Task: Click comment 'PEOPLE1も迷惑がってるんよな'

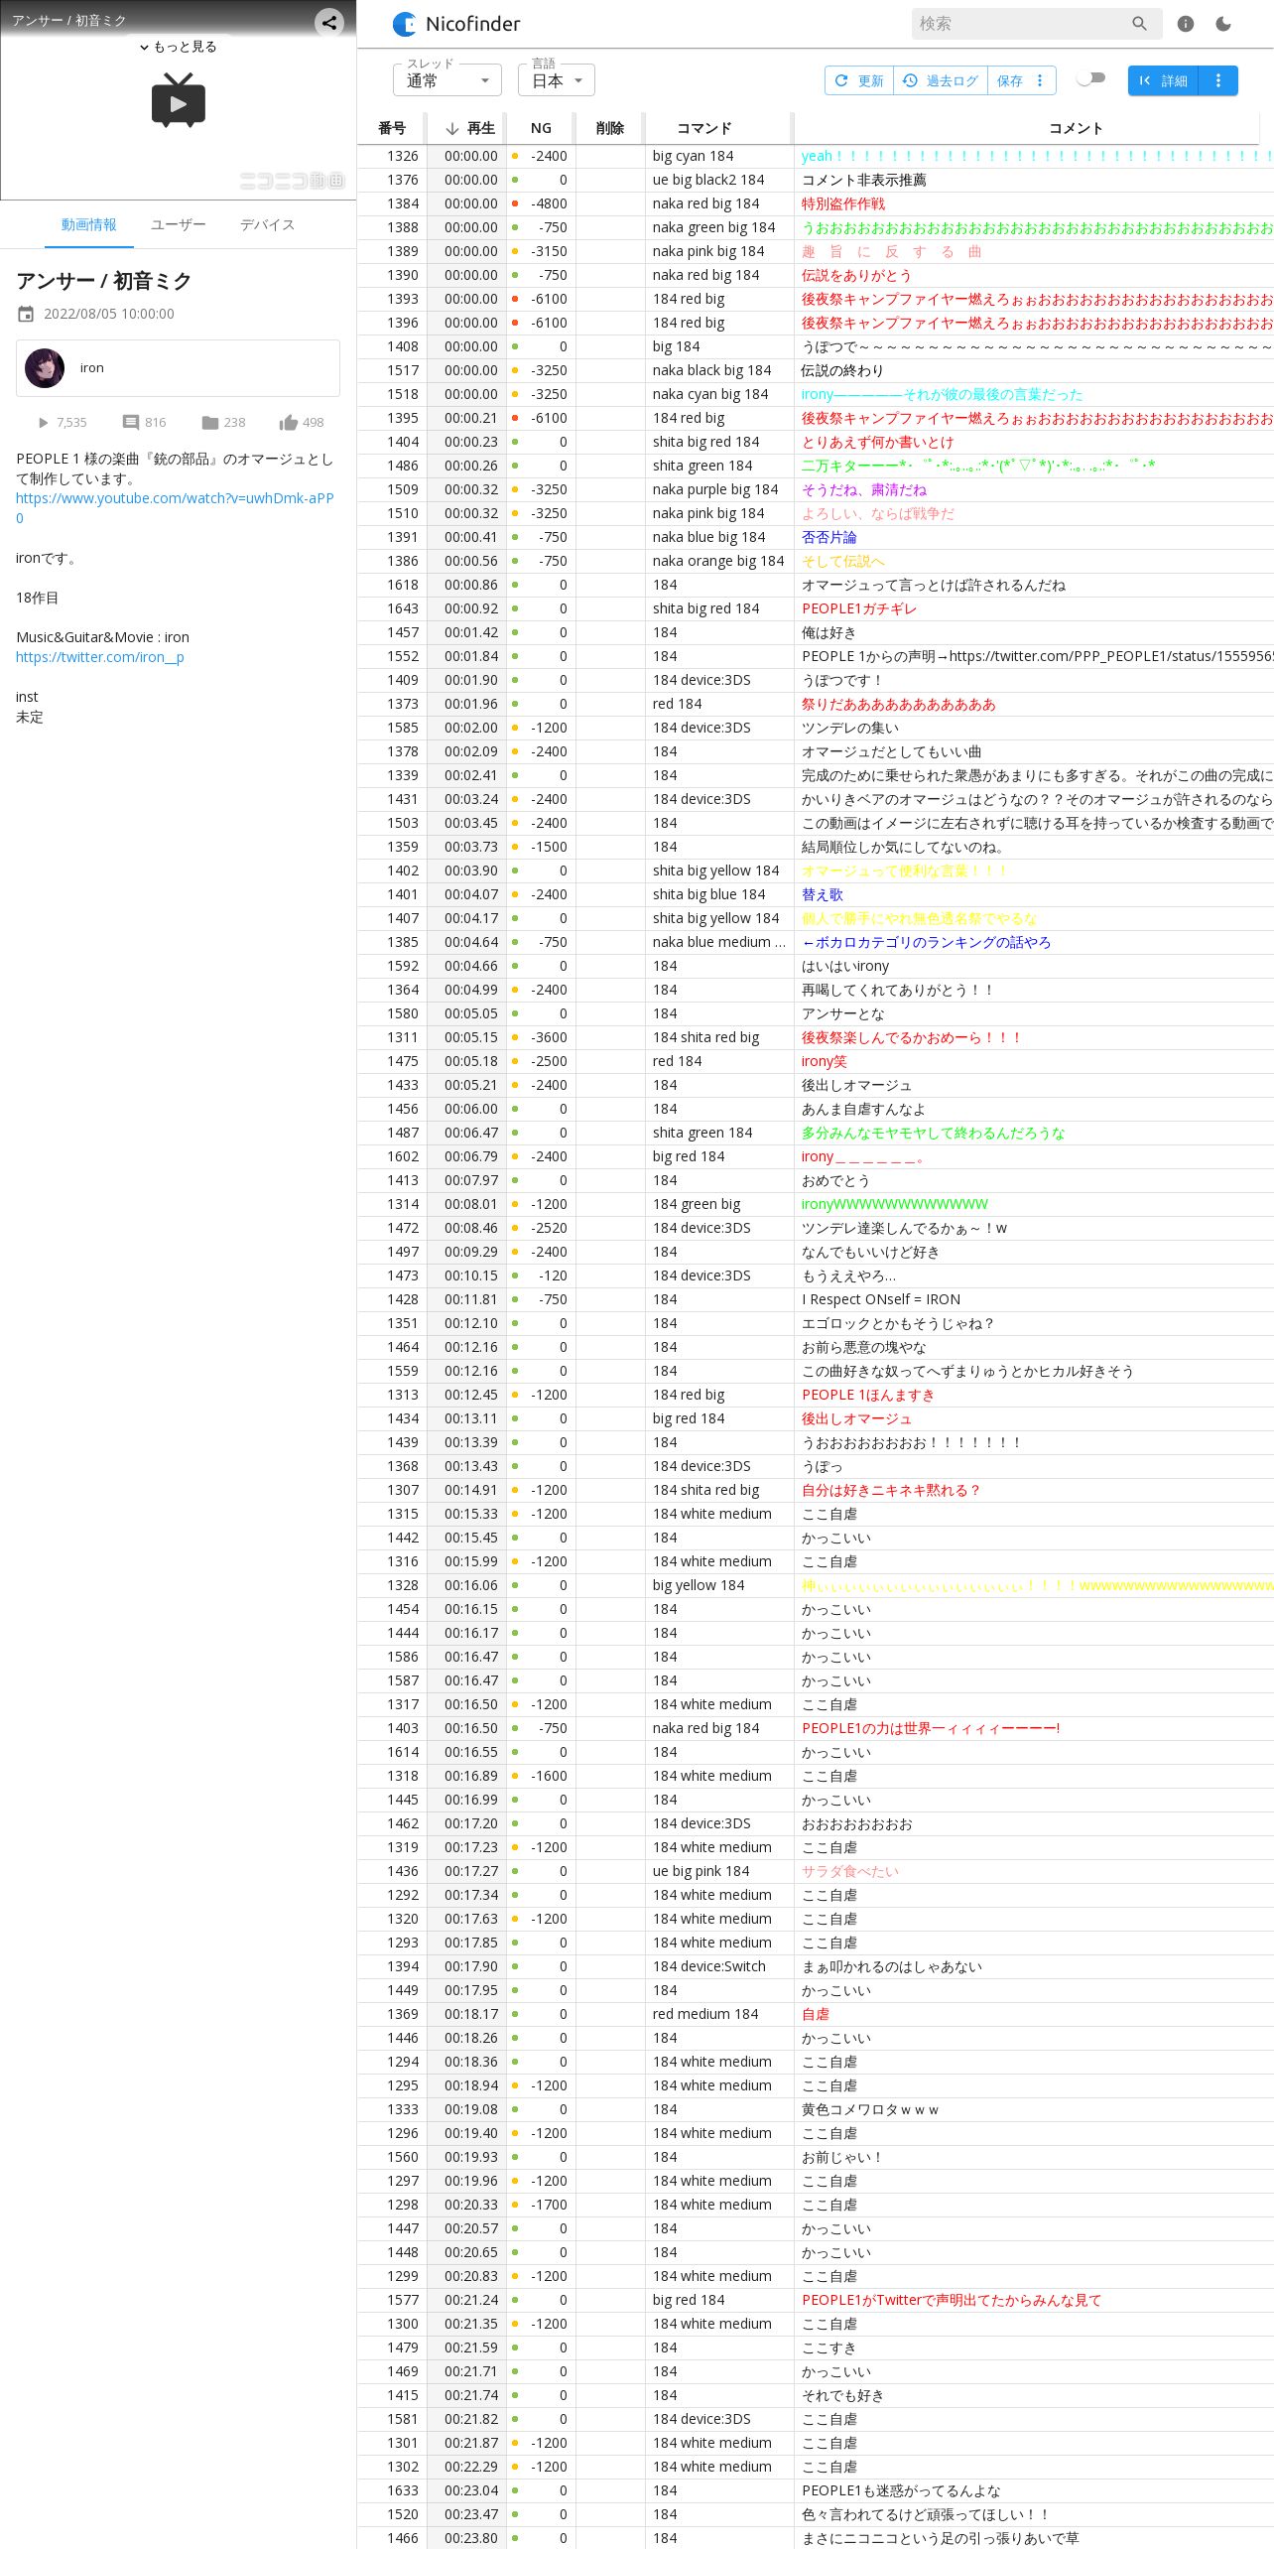Action: click(901, 2490)
